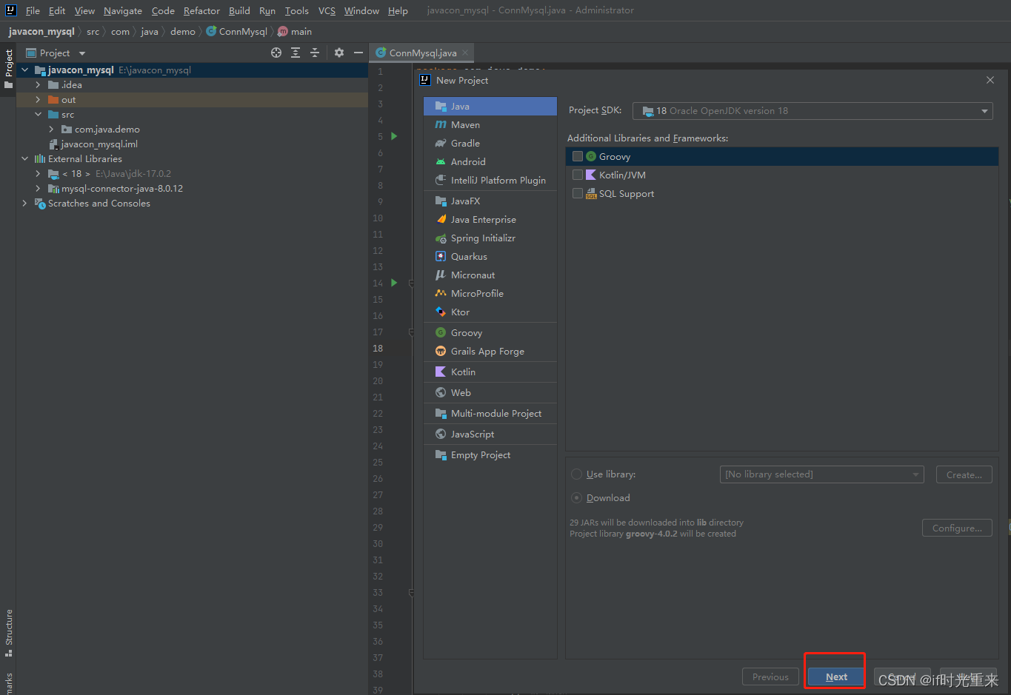Select IntelliJ Platform Plugin type

490,181
